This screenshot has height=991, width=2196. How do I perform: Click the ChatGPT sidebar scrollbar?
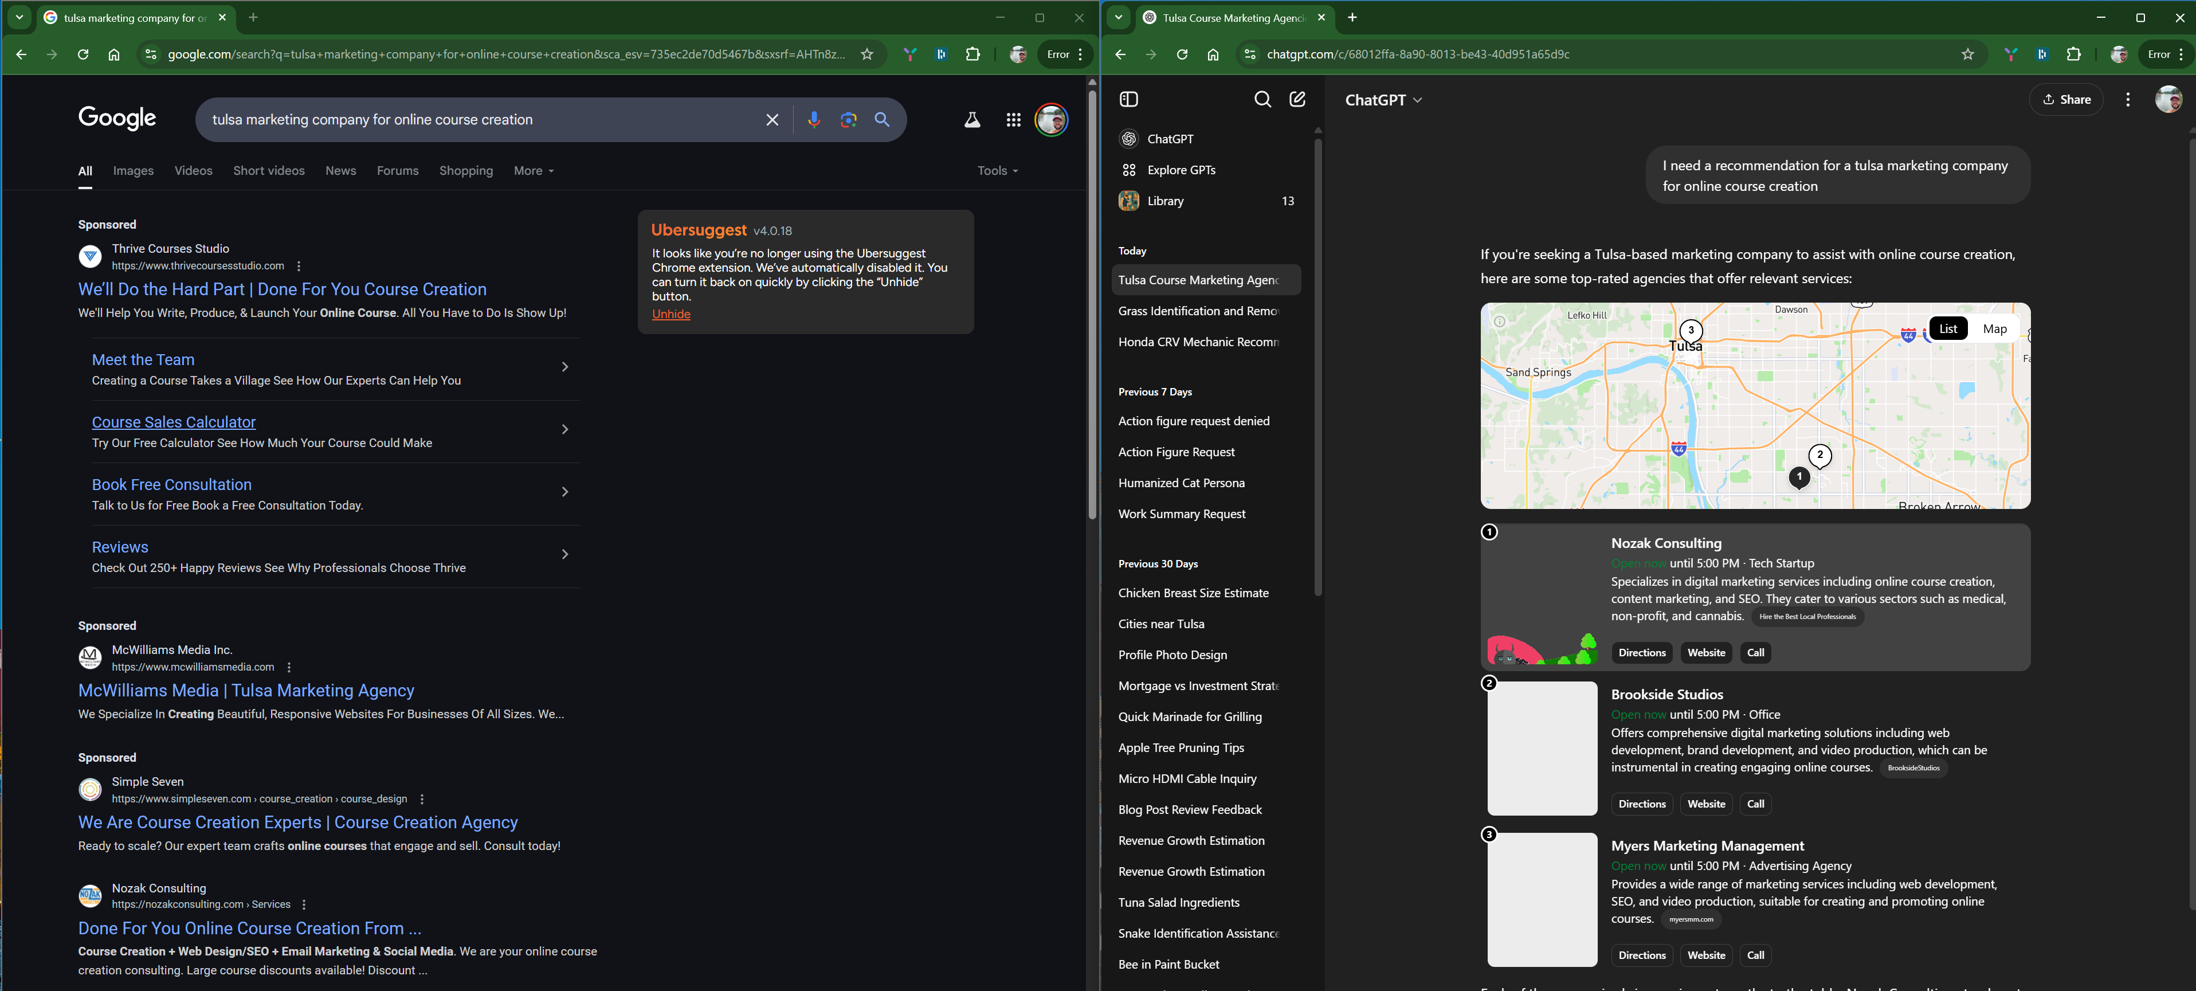[x=1317, y=367]
